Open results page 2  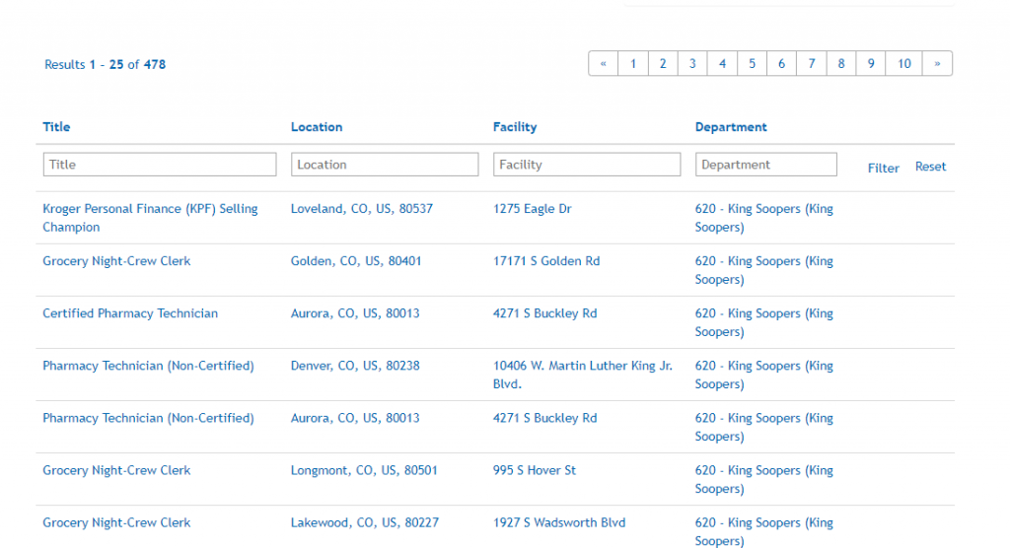pyautogui.click(x=663, y=64)
